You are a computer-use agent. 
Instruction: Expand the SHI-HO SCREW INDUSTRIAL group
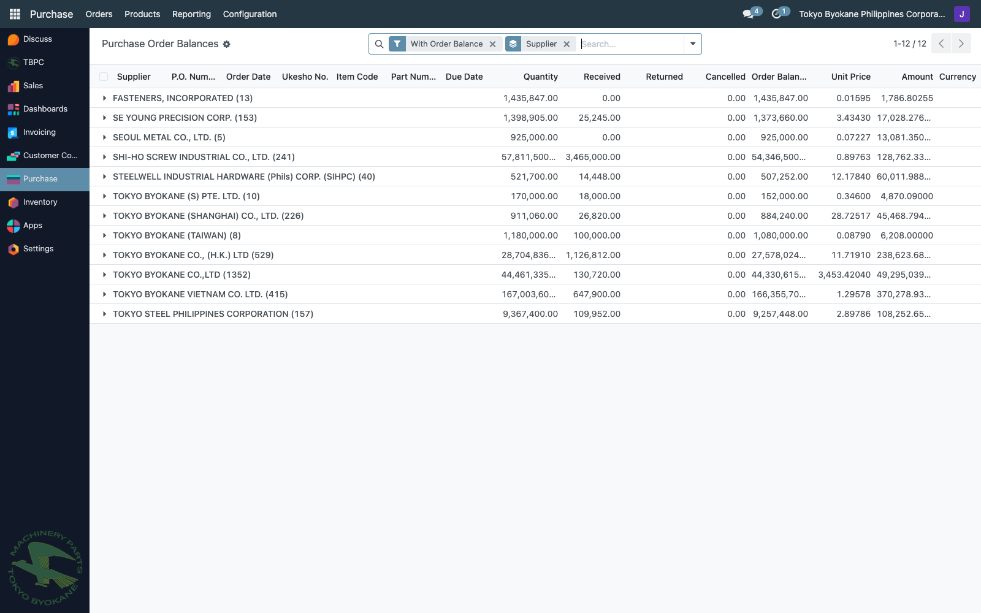(x=105, y=157)
